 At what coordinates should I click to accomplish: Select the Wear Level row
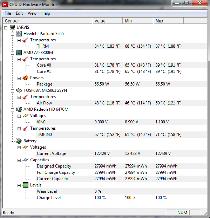click(121, 191)
